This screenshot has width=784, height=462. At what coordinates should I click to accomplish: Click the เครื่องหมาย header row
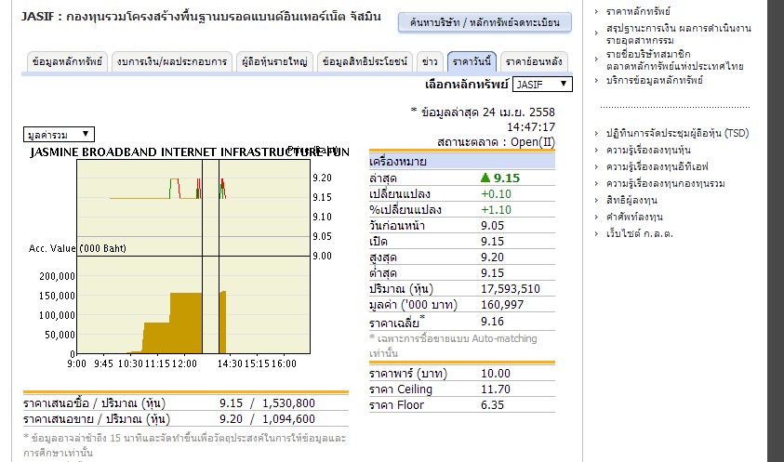[462, 162]
